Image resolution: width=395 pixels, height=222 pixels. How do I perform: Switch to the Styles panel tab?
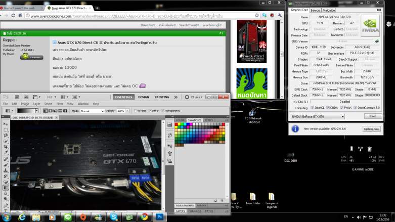pos(208,120)
